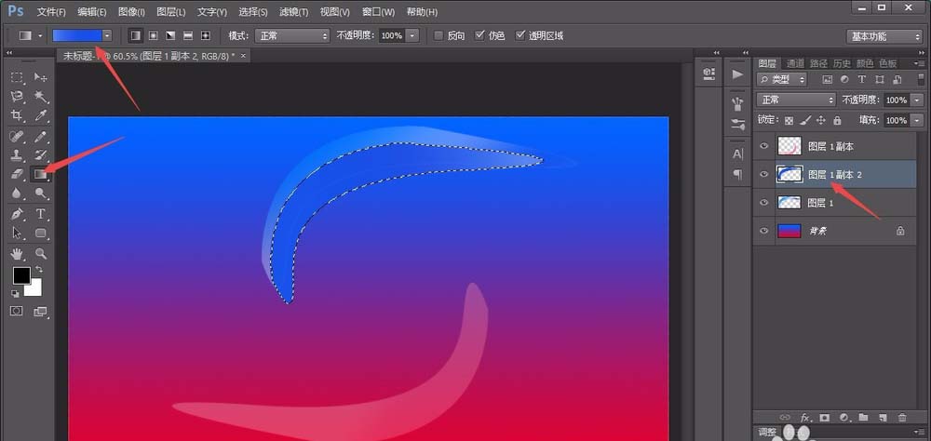The height and width of the screenshot is (441, 931).
Task: Select the Gradient tool in the toolbox
Action: (41, 174)
